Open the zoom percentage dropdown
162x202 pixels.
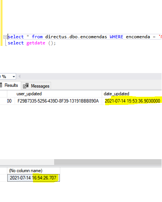coord(14,77)
